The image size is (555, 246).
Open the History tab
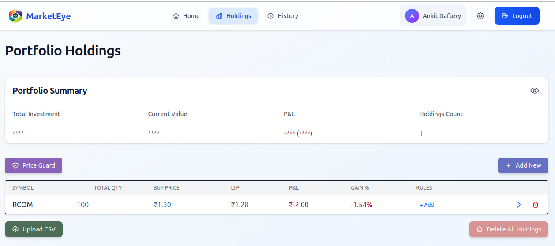(x=283, y=16)
